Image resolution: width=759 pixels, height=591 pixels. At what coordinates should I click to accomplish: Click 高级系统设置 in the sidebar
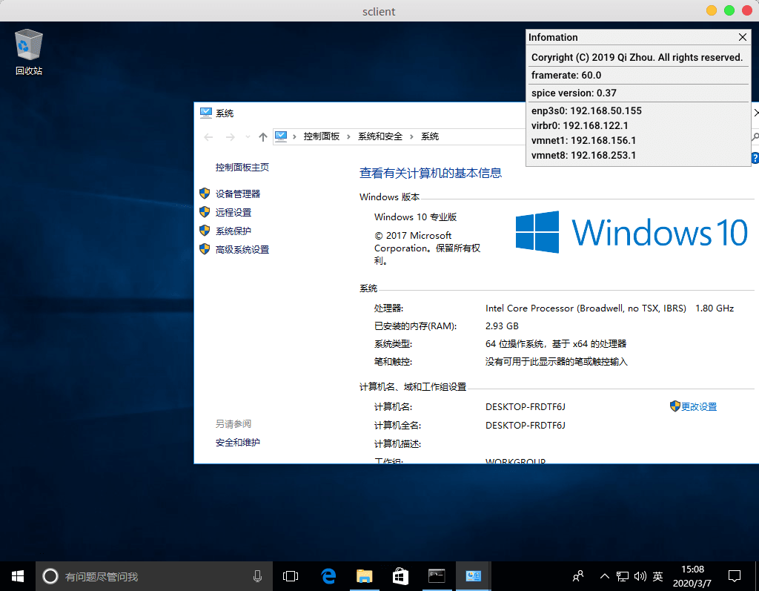tap(242, 250)
